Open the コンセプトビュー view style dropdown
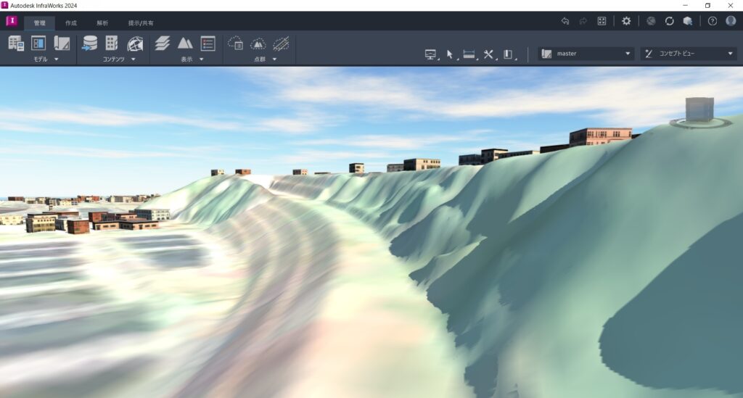This screenshot has height=398, width=743. (x=689, y=54)
